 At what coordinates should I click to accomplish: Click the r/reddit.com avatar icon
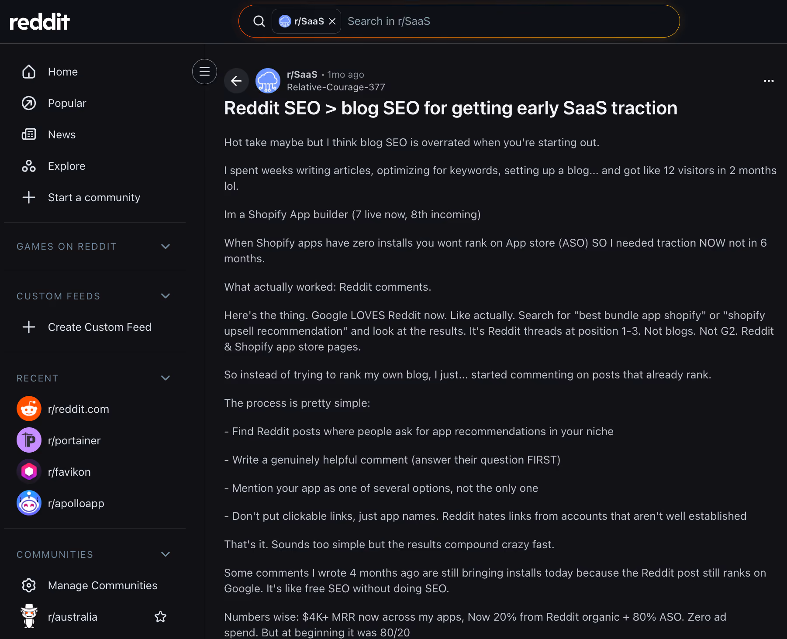pyautogui.click(x=29, y=409)
